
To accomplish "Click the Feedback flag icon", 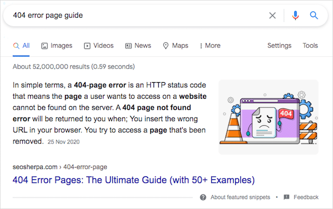I will (x=286, y=198).
